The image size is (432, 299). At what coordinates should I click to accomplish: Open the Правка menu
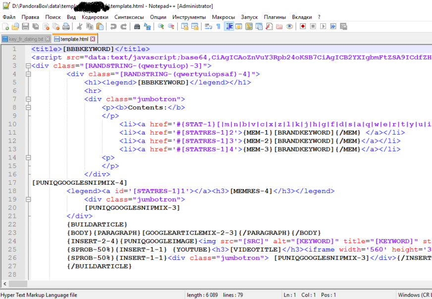click(x=30, y=17)
